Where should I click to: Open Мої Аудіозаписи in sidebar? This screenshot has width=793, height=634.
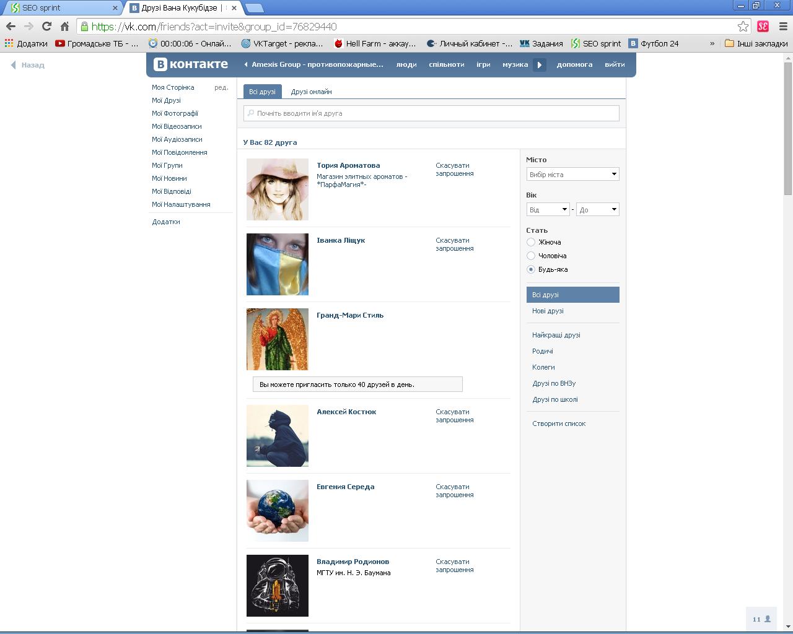tap(177, 139)
